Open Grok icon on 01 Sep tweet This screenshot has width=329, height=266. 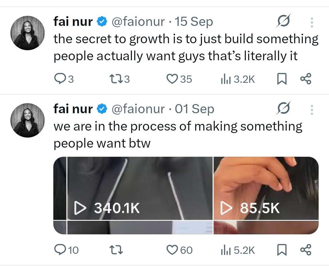click(x=284, y=108)
